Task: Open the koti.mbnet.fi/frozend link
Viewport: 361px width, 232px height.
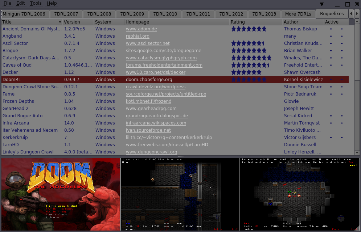Action: click(148, 101)
